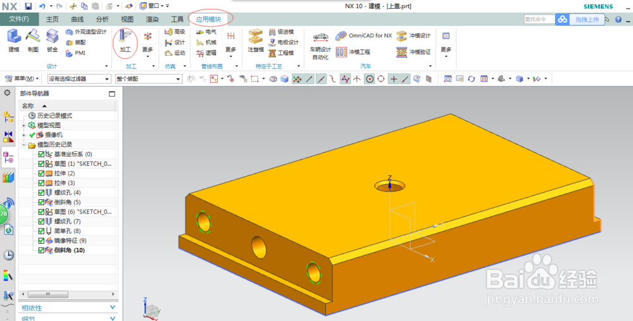This screenshot has height=321, width=633.
Task: Open 冲模设计 die design
Action: (413, 35)
